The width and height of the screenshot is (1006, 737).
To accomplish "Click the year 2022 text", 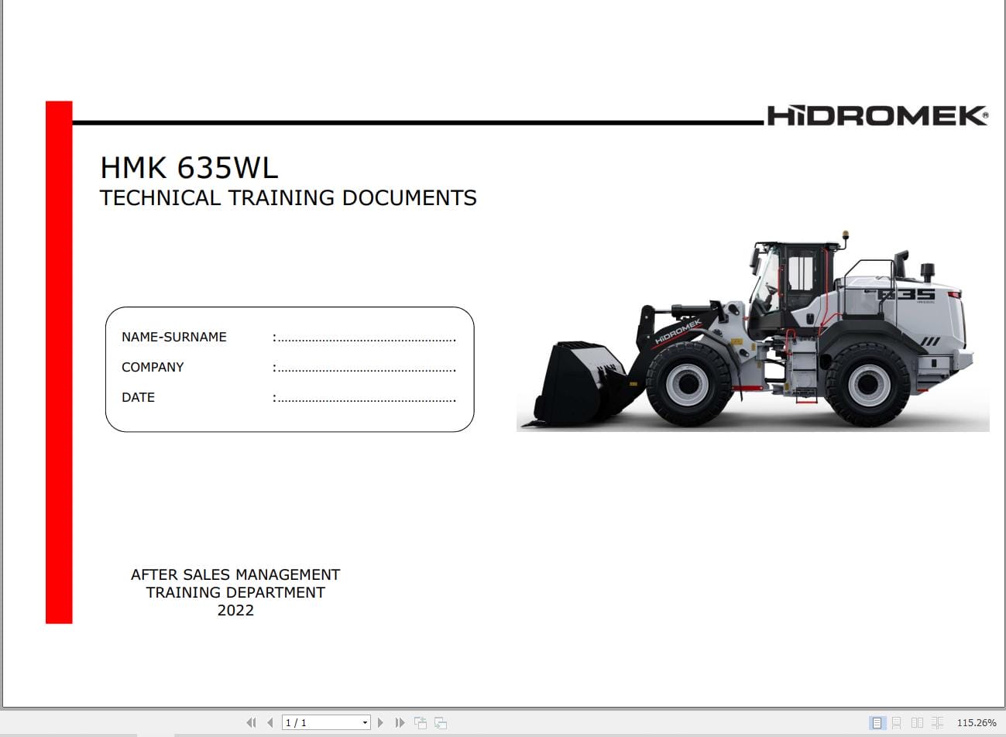I will [x=235, y=610].
